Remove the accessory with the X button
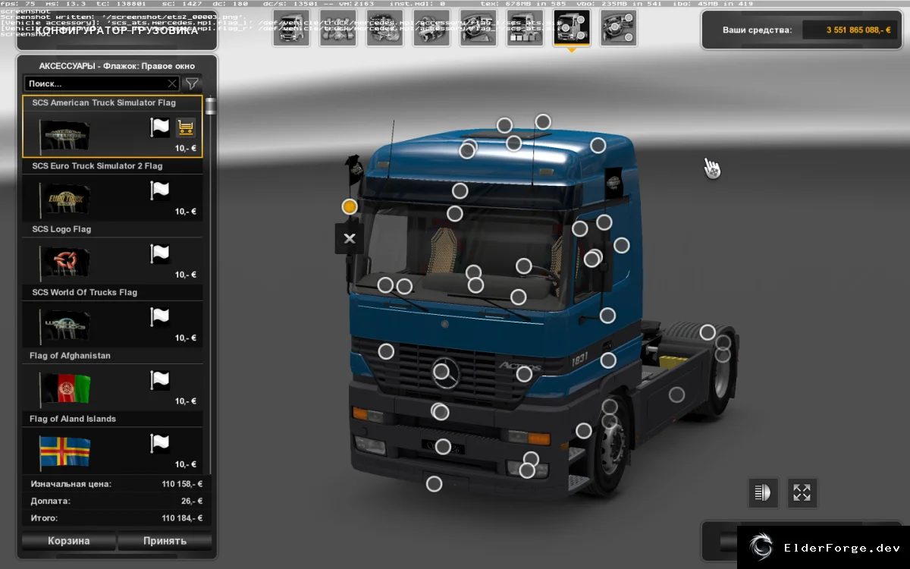The height and width of the screenshot is (569, 910). point(349,238)
